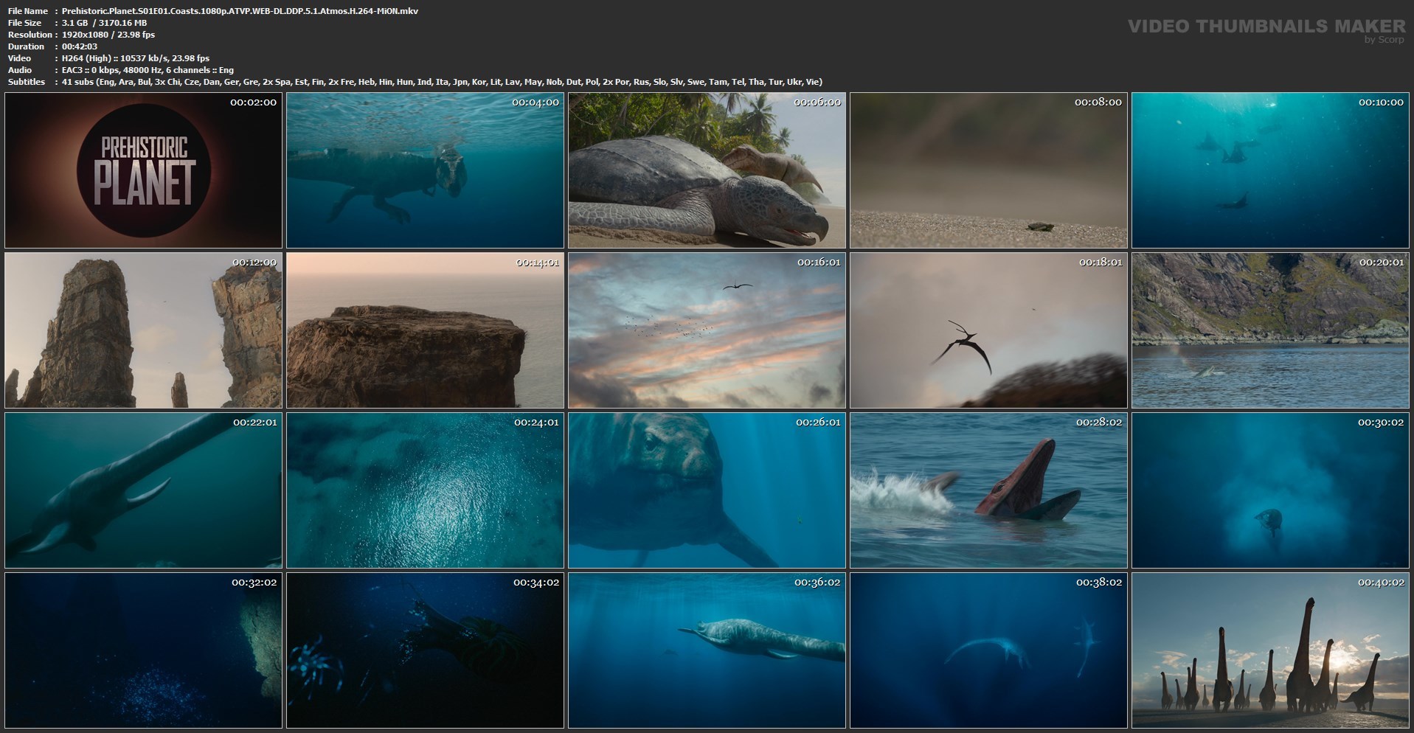1414x733 pixels.
Task: Click the file name Prehistoric.Planet.S01E01.Coasts...mkv text
Action: [x=240, y=11]
